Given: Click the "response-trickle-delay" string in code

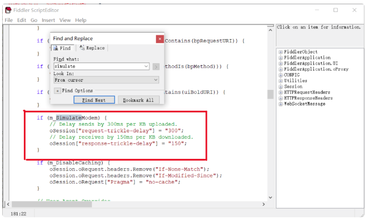Looking at the screenshot, I should pos(118,143).
